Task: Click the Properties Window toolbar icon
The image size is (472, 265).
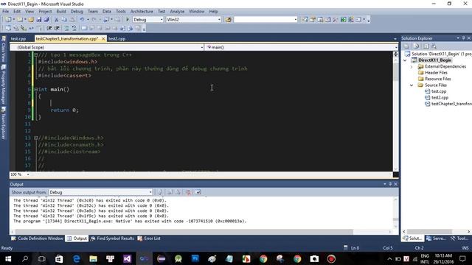Action: pyautogui.click(x=313, y=20)
